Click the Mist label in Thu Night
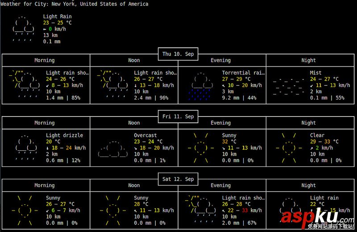357x232 pixels. 315,73
